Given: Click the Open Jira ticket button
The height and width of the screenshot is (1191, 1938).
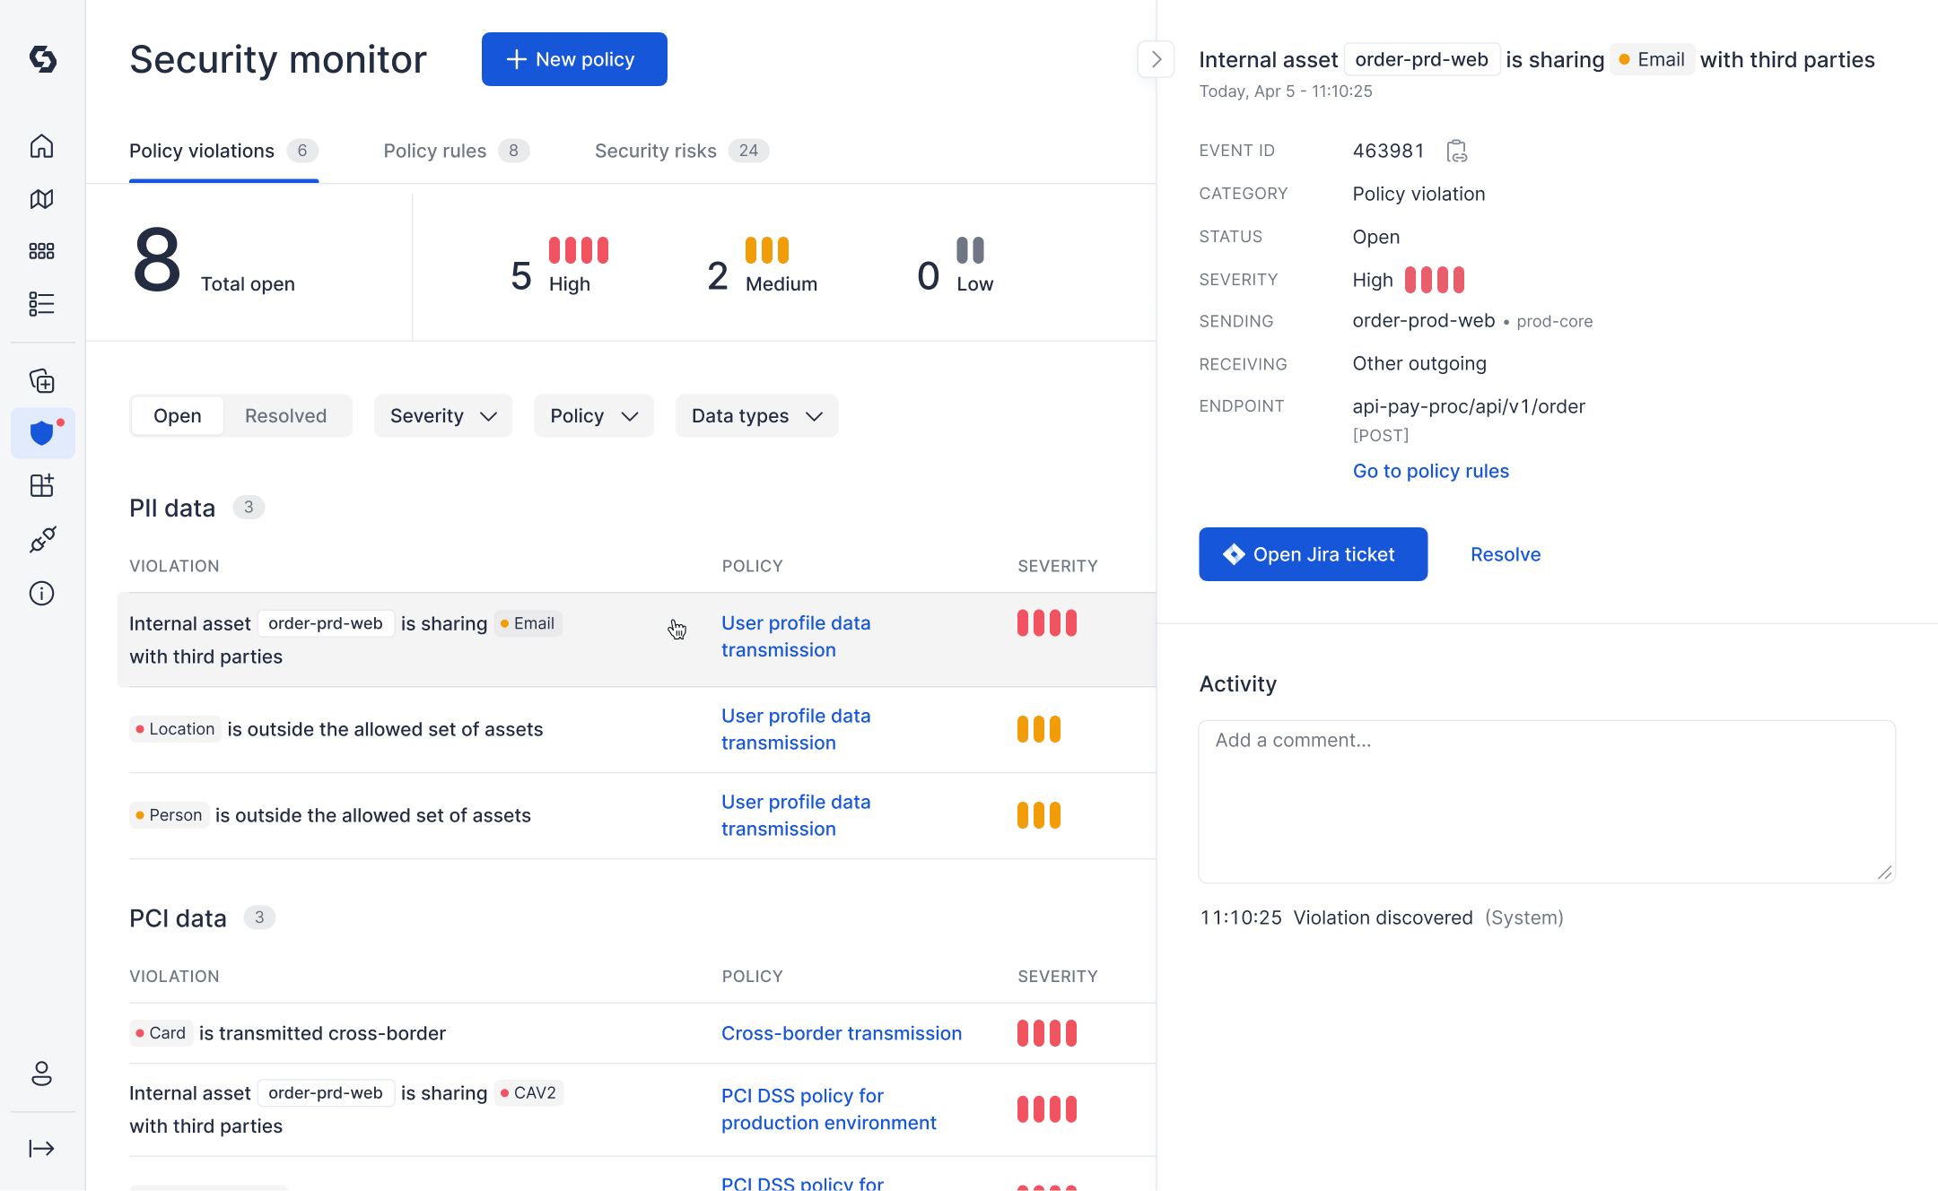Looking at the screenshot, I should pos(1313,554).
